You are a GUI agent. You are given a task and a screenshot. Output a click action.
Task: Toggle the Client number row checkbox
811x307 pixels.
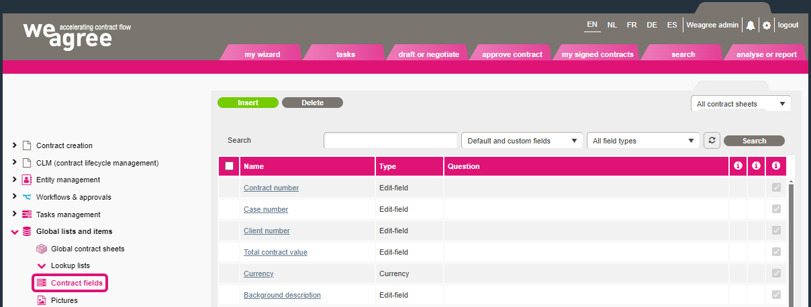[776, 231]
